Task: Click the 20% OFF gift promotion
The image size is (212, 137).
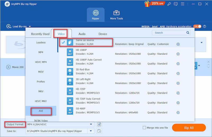Action: pyautogui.click(x=154, y=4)
